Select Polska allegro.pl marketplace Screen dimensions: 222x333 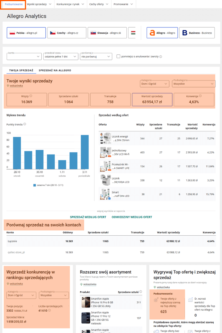pyautogui.click(x=26, y=33)
